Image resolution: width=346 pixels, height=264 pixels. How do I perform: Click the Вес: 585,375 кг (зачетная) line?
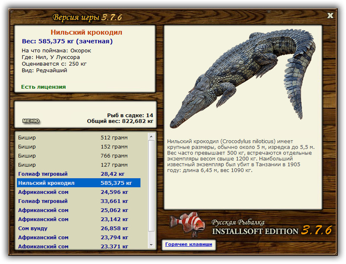67,41
